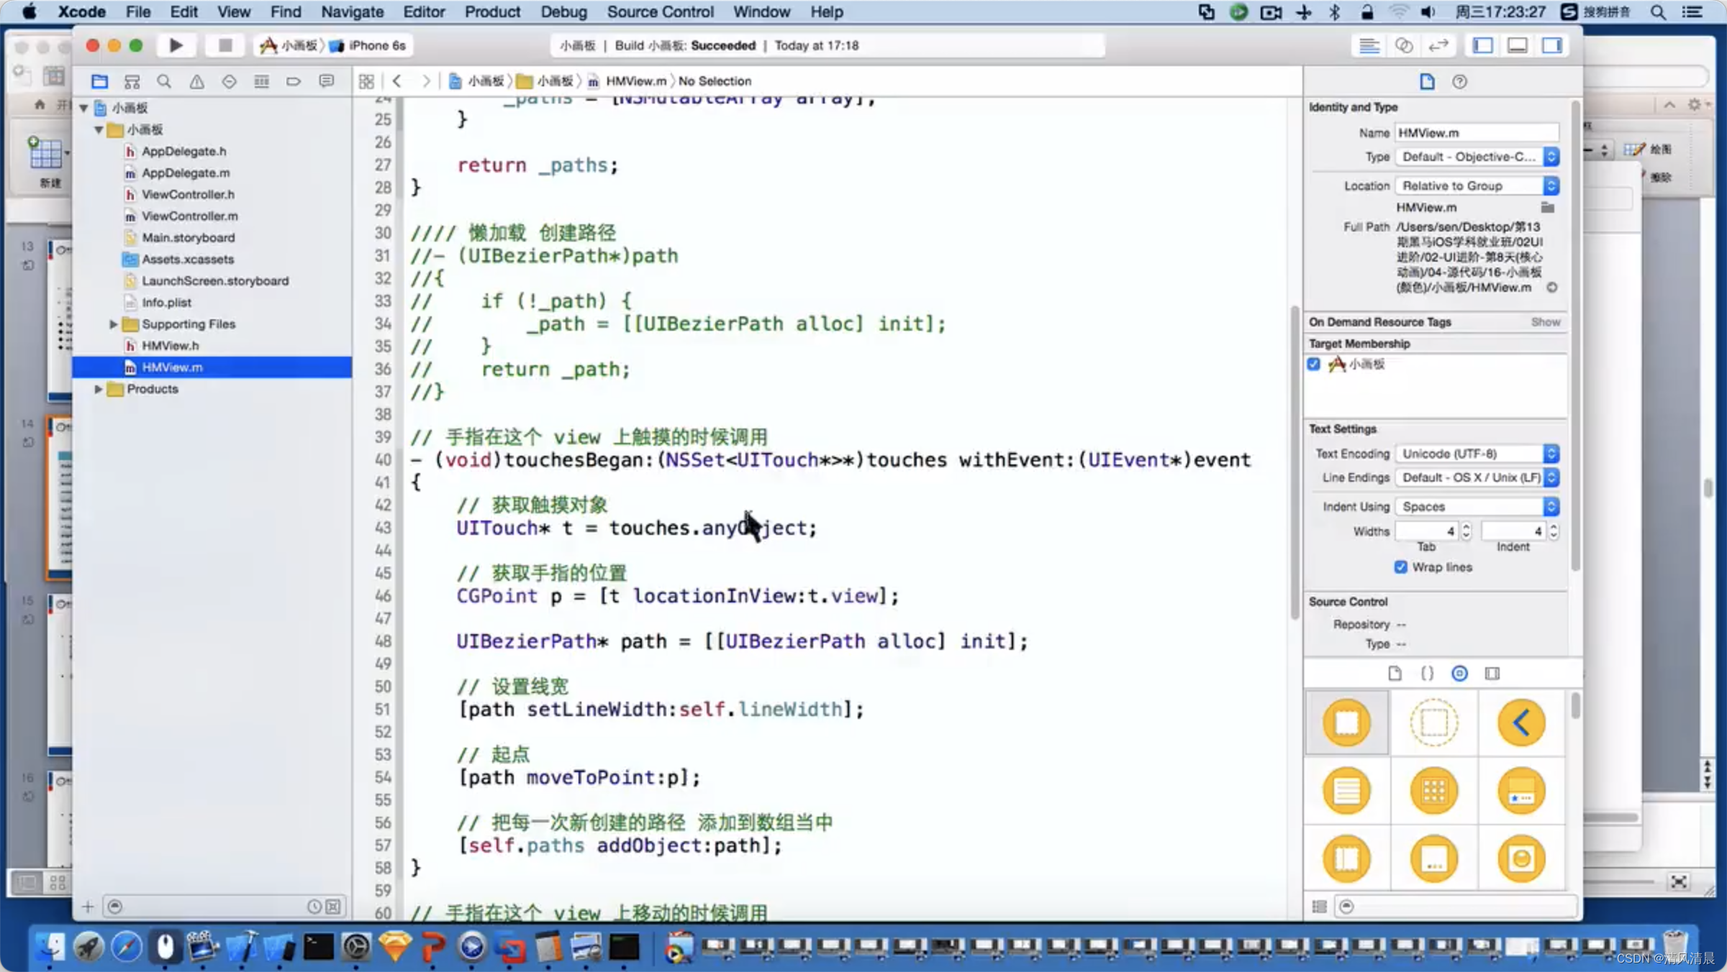Click the file hierarchy tree icon
This screenshot has height=972, width=1727.
(x=132, y=79)
